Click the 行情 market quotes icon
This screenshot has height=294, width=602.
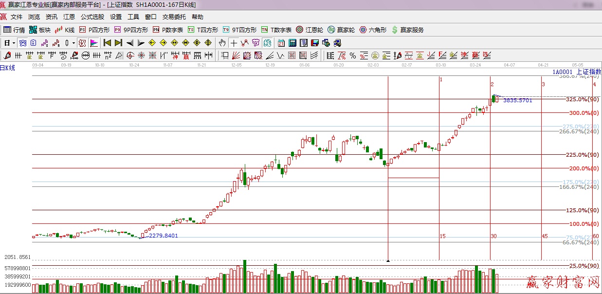tap(14, 30)
